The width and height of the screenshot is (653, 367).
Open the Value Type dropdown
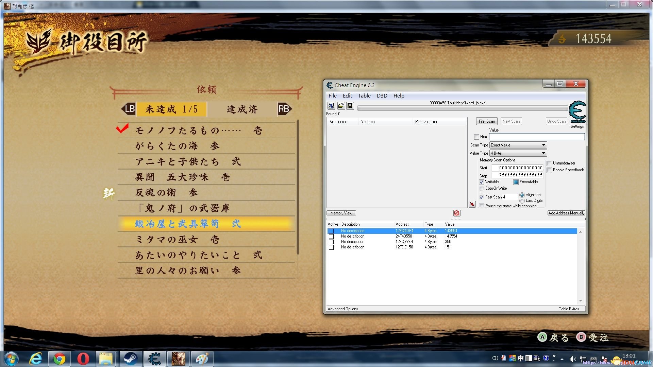(x=518, y=153)
